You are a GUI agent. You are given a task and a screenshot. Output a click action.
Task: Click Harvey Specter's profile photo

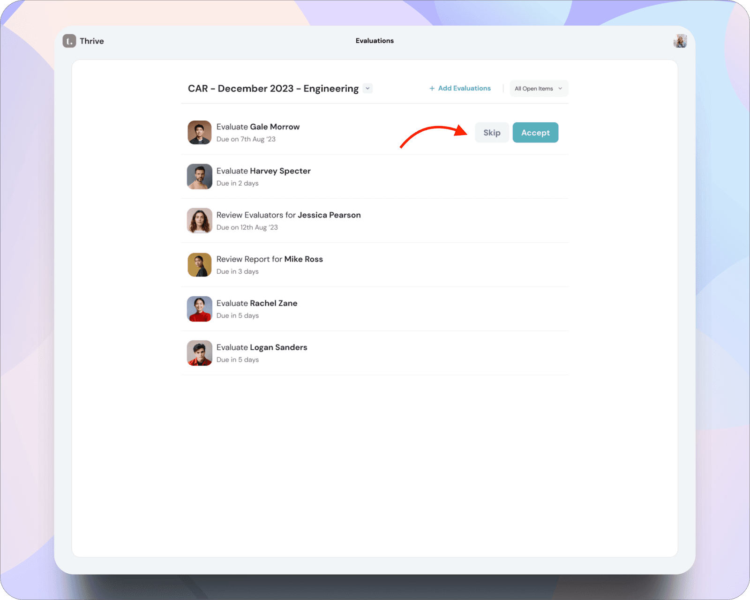tap(200, 177)
